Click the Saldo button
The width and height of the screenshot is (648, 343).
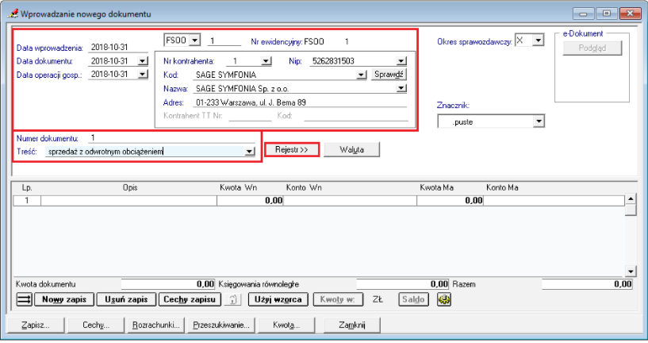413,299
